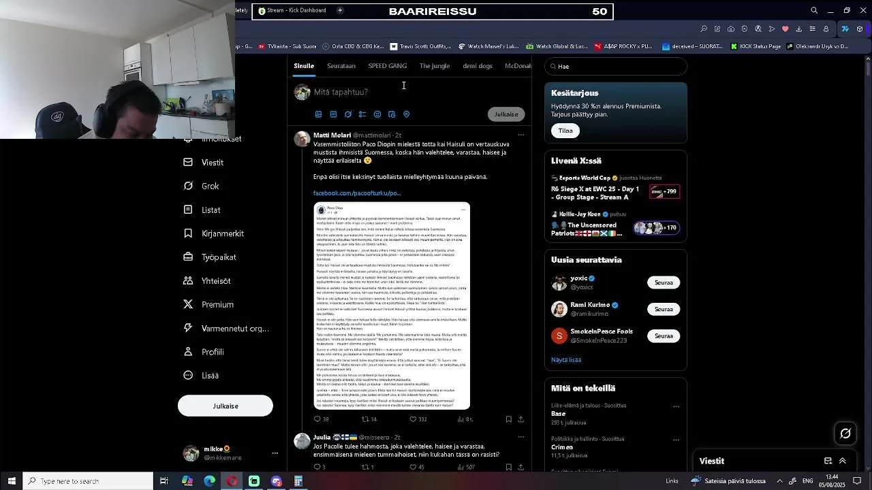The width and height of the screenshot is (872, 490).
Task: Open Windows notification center
Action: click(x=858, y=481)
